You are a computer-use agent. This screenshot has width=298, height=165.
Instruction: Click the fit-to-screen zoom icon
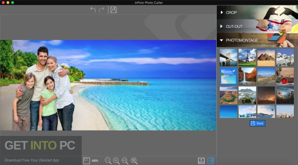[x=134, y=160]
